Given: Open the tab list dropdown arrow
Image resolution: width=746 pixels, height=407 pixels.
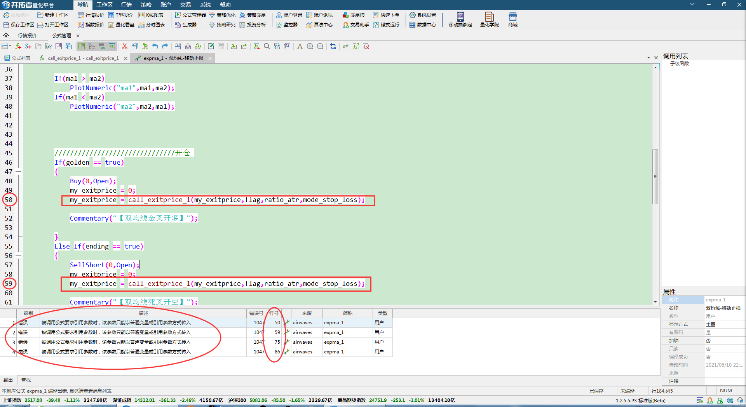Looking at the screenshot, I should tap(648, 57).
